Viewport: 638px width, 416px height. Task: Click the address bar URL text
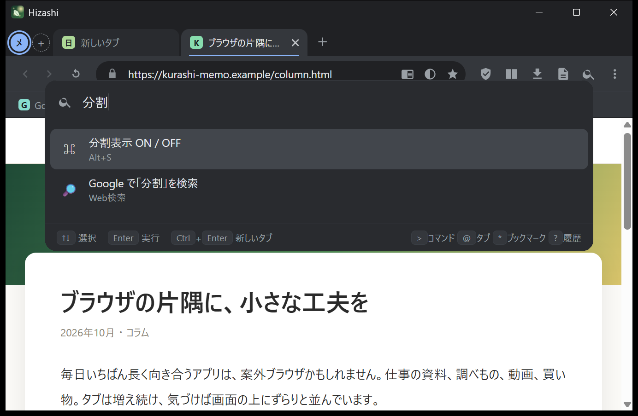click(230, 74)
